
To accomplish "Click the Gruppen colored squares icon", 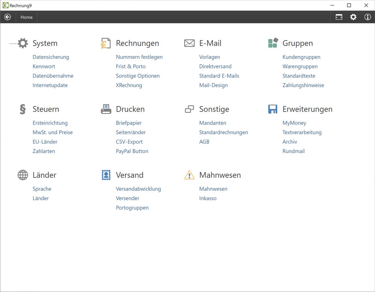I will point(273,43).
